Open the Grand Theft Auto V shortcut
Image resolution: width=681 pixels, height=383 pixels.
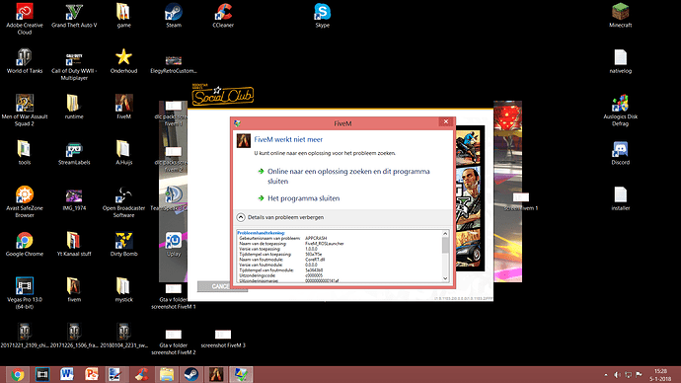pos(74,15)
